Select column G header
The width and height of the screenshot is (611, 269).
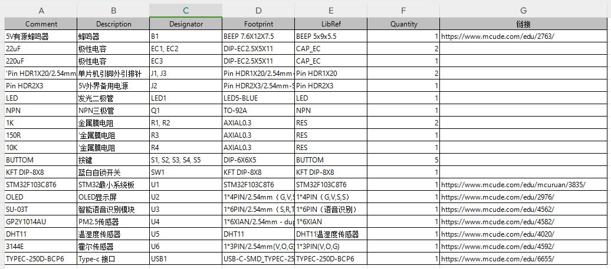pyautogui.click(x=523, y=11)
